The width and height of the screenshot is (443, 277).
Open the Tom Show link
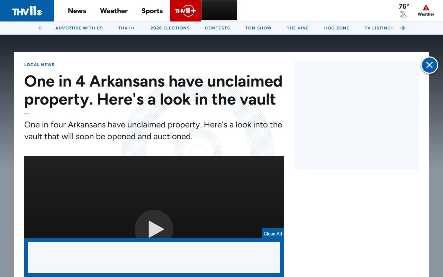click(258, 28)
